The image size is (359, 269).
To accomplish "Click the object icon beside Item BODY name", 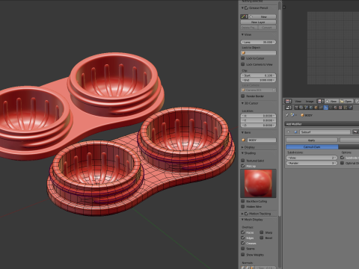I will [x=243, y=140].
